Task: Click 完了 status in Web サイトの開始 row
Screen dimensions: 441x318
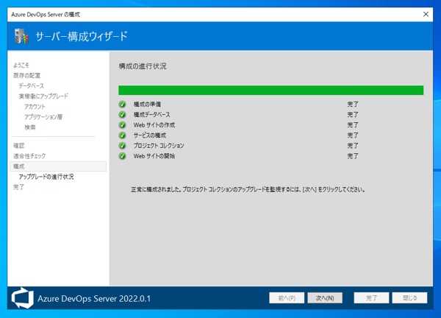Action: (x=353, y=156)
